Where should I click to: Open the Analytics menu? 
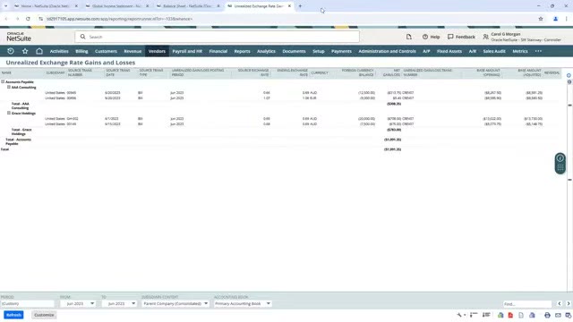(266, 52)
